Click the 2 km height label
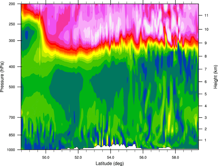This screenshot has height=166, width=218. coord(206,129)
